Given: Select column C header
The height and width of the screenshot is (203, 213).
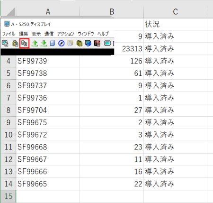Looking at the screenshot, I should pyautogui.click(x=175, y=12).
